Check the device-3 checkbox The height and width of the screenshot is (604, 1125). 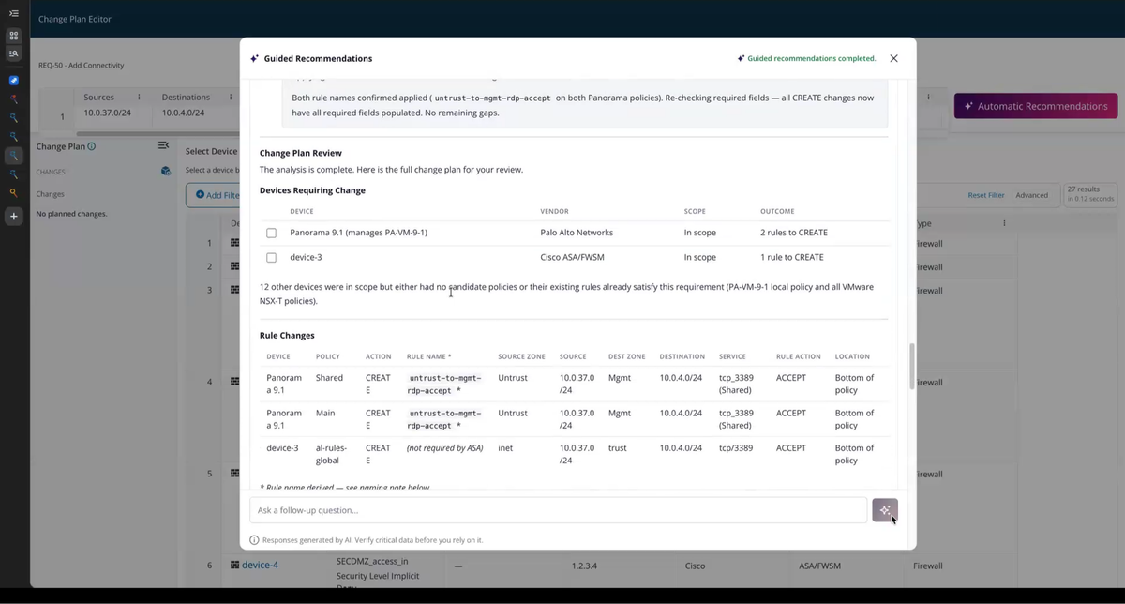(271, 257)
